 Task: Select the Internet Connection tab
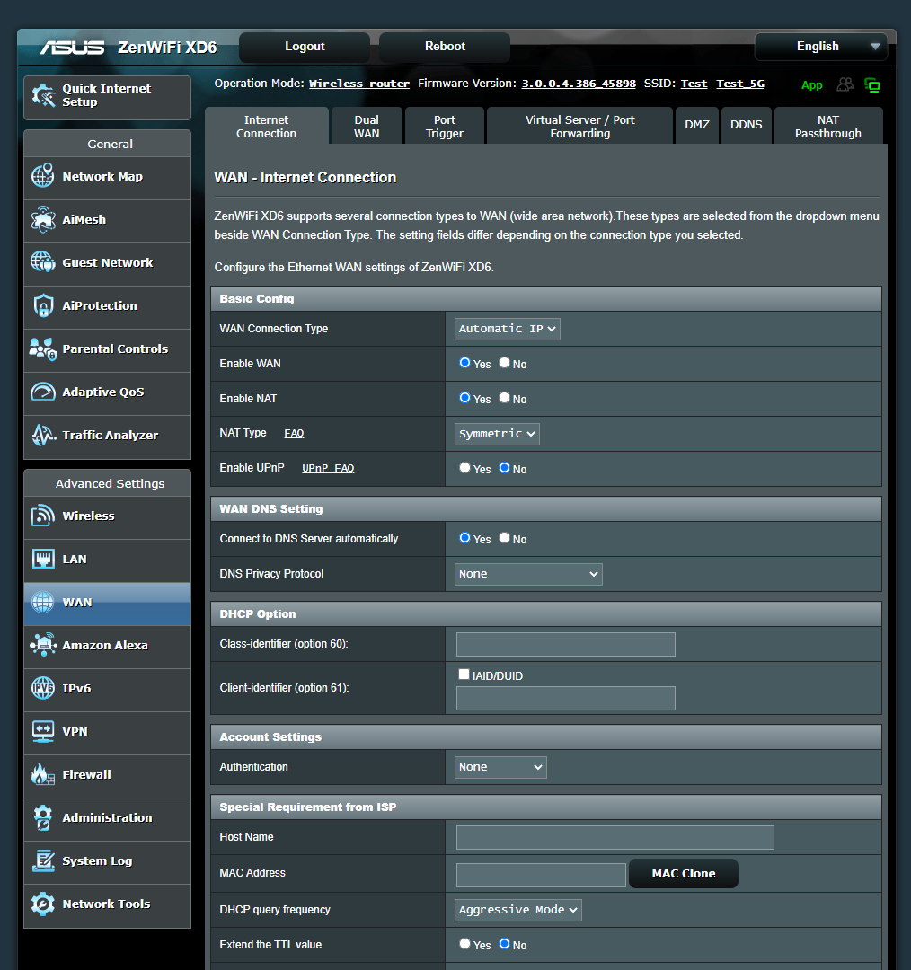click(x=266, y=127)
